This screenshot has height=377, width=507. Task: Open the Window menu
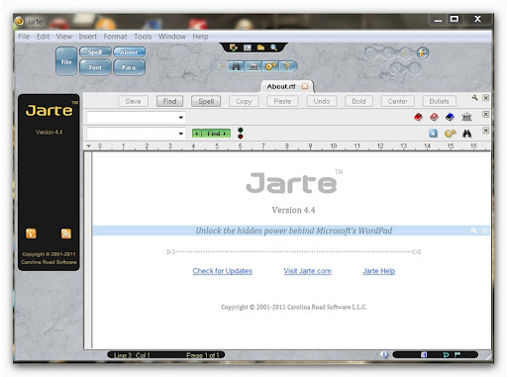172,37
